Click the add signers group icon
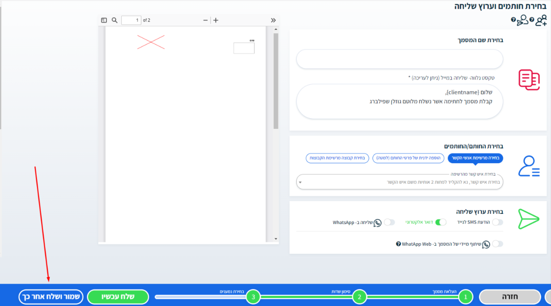The height and width of the screenshot is (306, 551). tap(541, 20)
